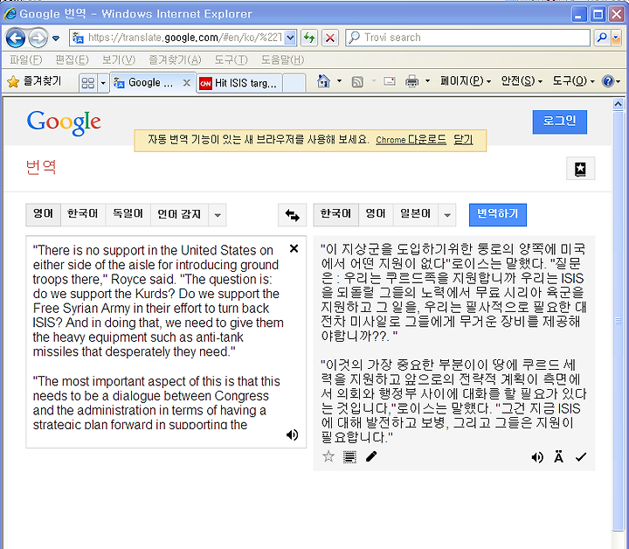The width and height of the screenshot is (629, 549).
Task: Select 일본어 as target language
Action: [x=416, y=215]
